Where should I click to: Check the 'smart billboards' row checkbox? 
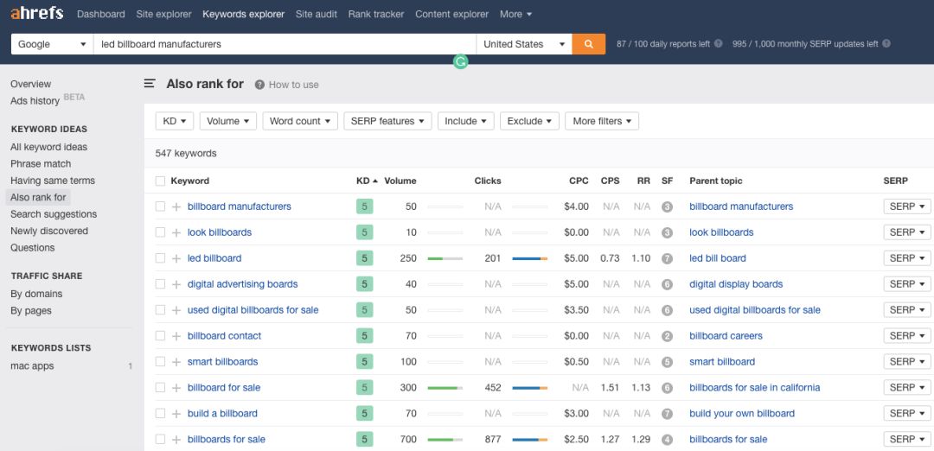pyautogui.click(x=160, y=362)
